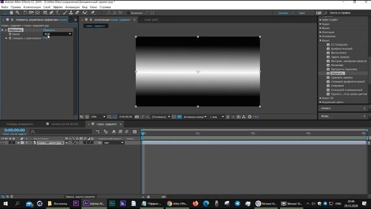Screen dimensions: 371x209
Task: Open the Активная камера view dropdown
Action: point(195,117)
